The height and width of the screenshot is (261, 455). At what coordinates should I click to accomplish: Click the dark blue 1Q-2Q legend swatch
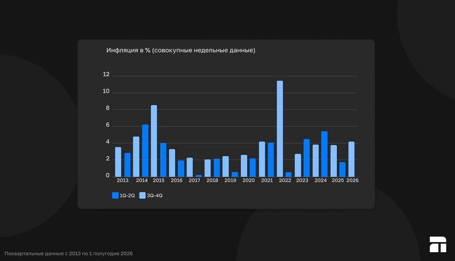115,195
